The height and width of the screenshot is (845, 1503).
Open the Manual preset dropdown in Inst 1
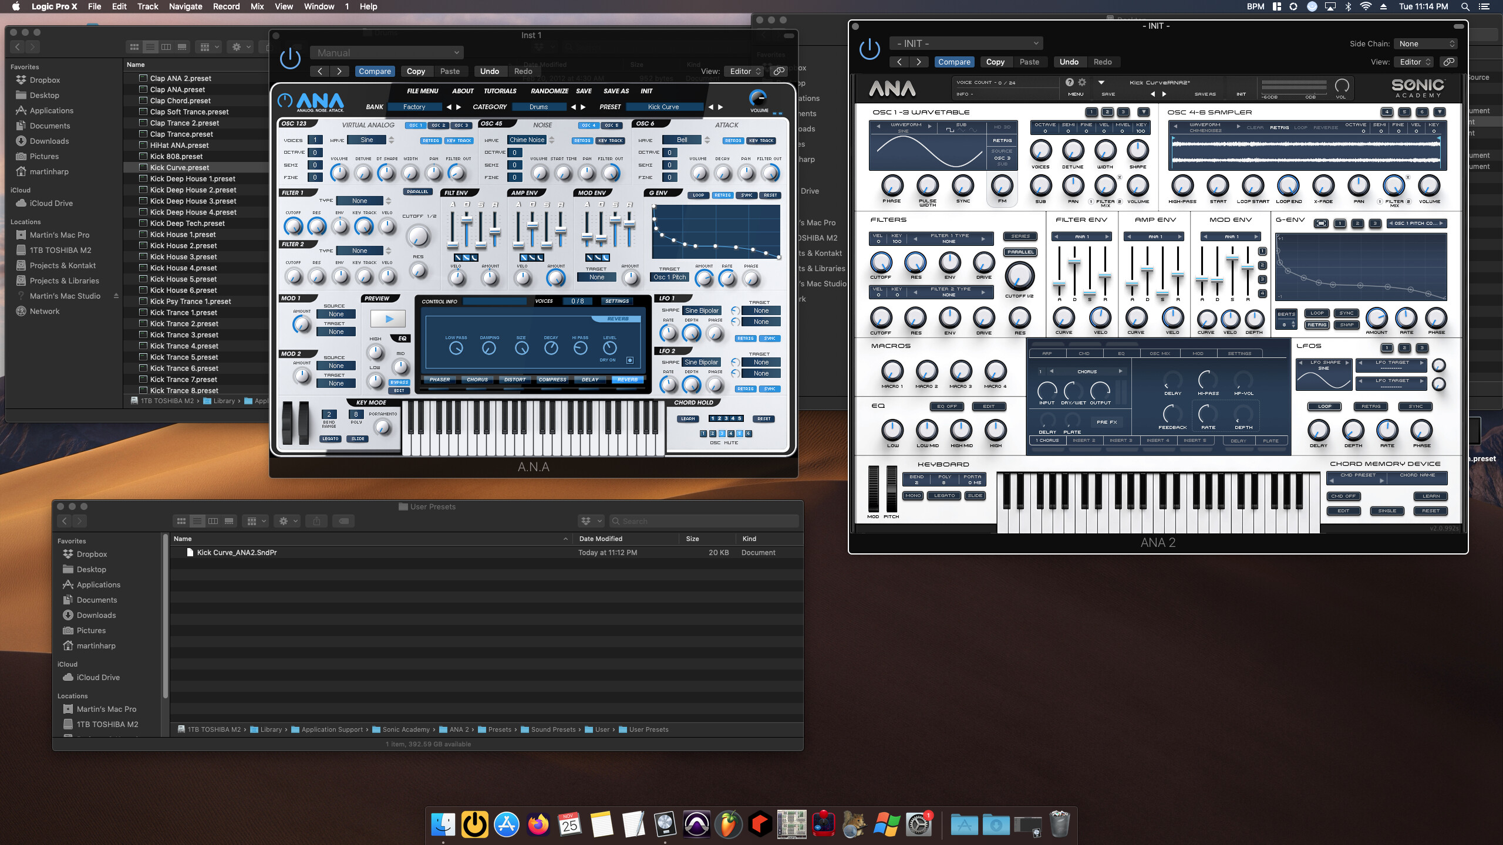click(x=386, y=53)
